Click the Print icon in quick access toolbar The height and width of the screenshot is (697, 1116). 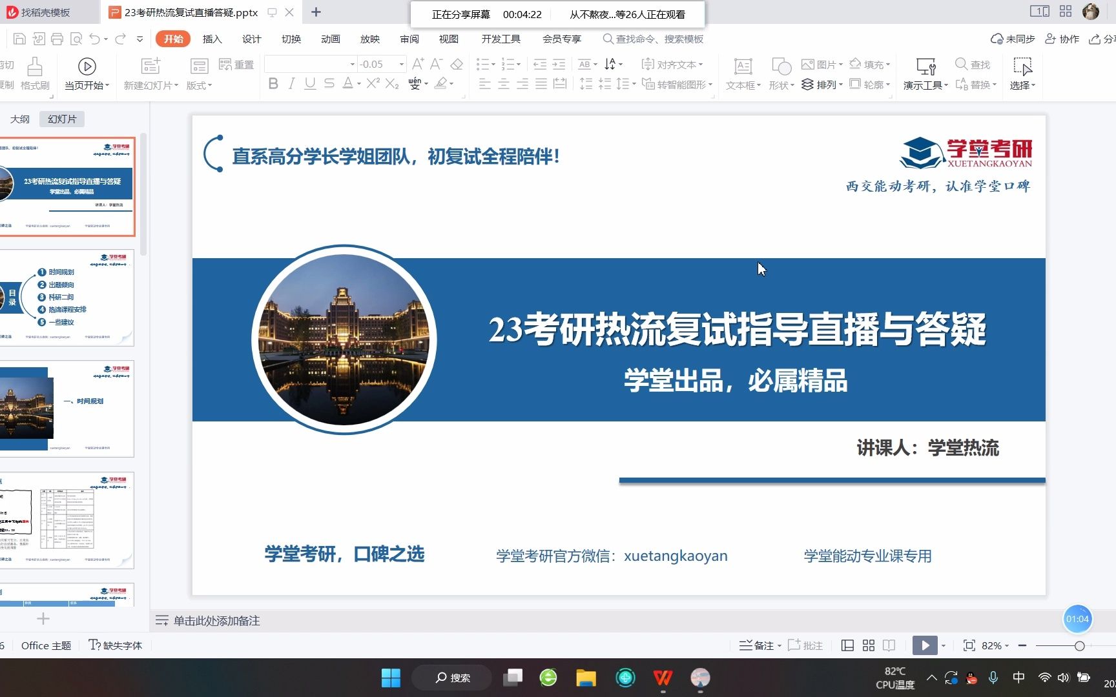[57, 39]
